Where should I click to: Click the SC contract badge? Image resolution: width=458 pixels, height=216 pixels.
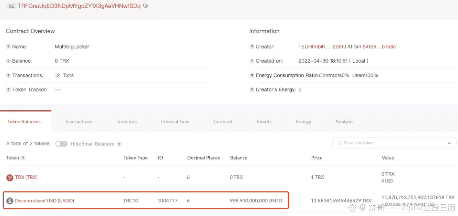[x=12, y=6]
